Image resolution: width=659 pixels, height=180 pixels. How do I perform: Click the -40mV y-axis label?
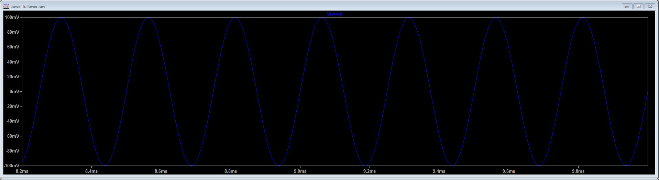[x=12, y=121]
